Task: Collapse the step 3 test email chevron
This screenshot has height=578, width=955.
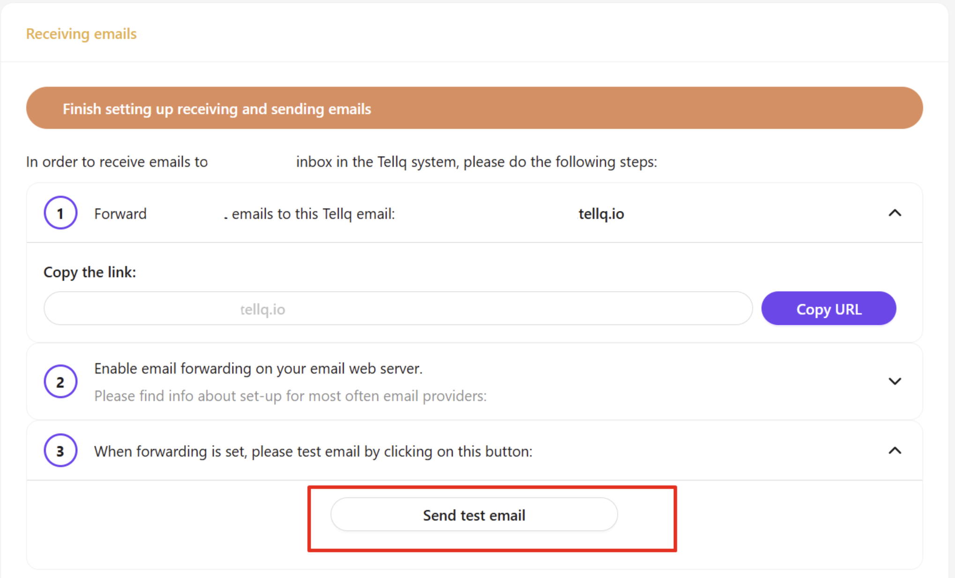Action: tap(895, 451)
